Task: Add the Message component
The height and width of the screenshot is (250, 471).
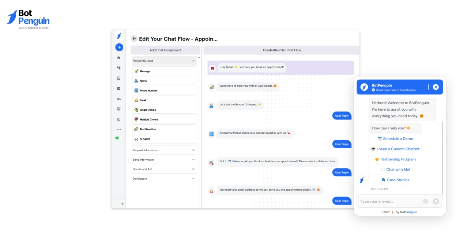Action: pyautogui.click(x=164, y=71)
